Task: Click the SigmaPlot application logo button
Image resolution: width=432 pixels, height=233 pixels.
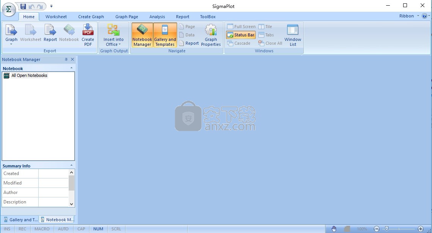Action: (x=9, y=9)
